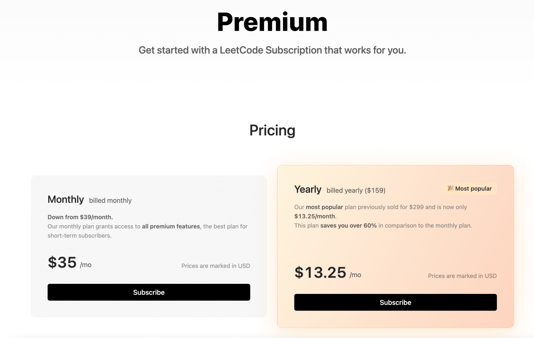Image resolution: width=534 pixels, height=338 pixels.
Task: Click Prices are marked in USD on Monthly card
Action: [216, 266]
